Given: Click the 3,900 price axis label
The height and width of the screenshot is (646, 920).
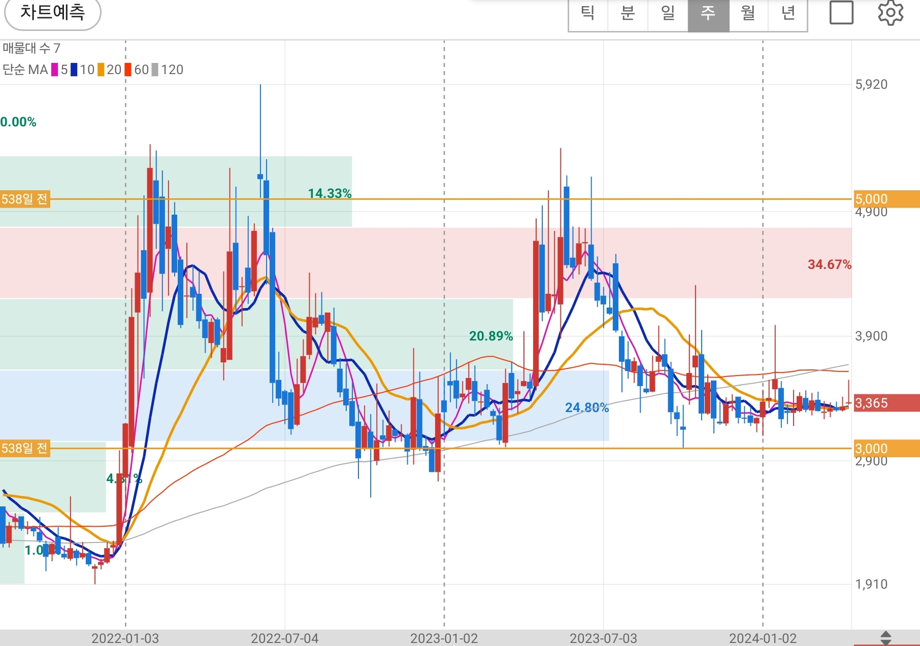Looking at the screenshot, I should coord(871,336).
